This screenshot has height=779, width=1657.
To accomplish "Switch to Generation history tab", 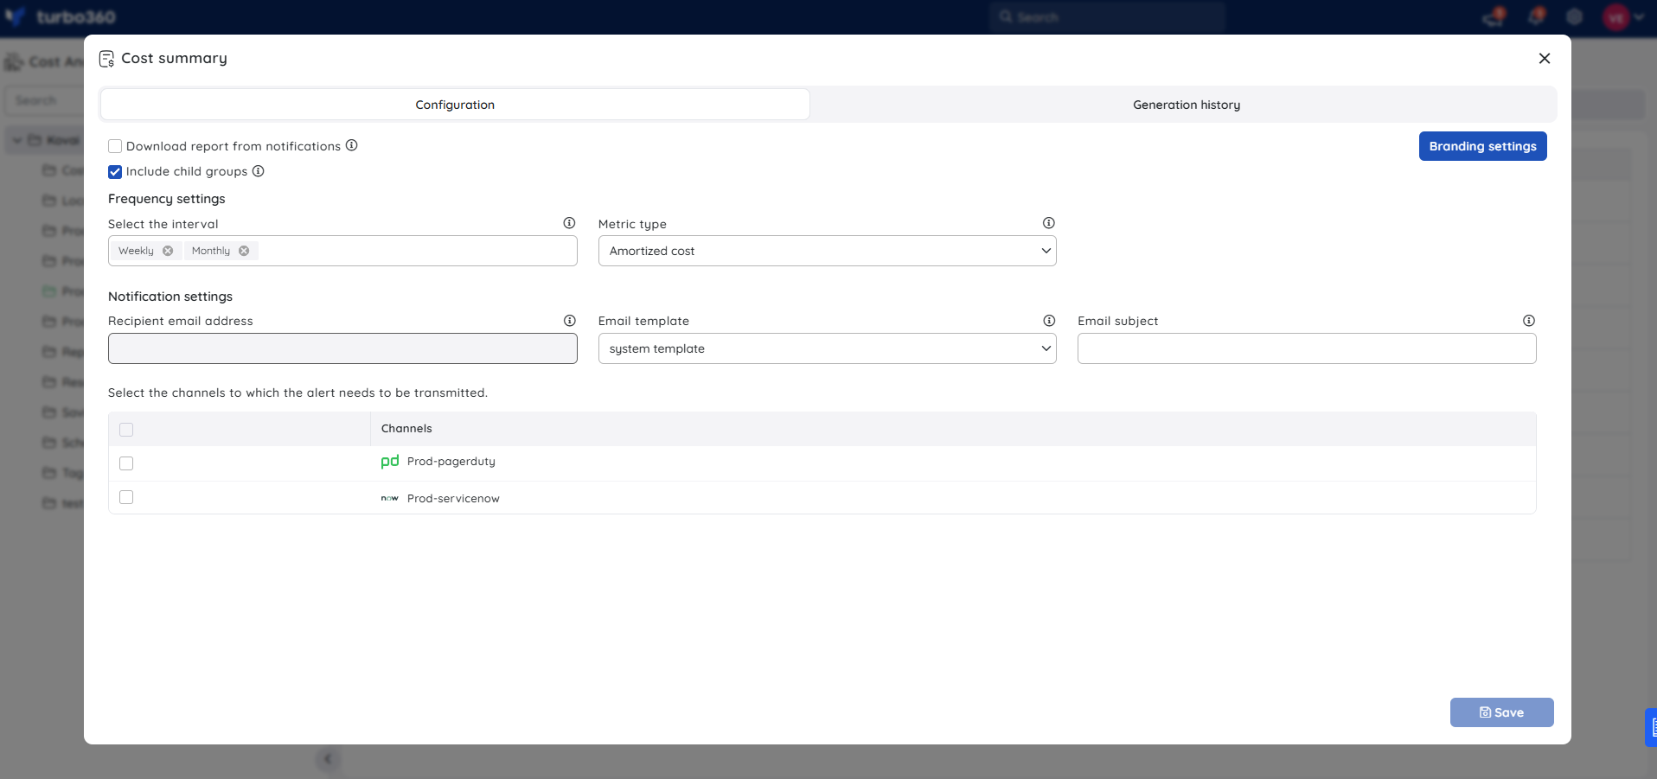I will click(1187, 105).
